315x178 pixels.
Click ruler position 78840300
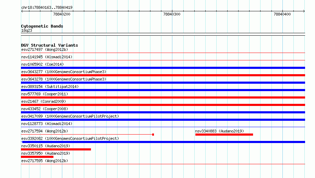click(x=172, y=14)
